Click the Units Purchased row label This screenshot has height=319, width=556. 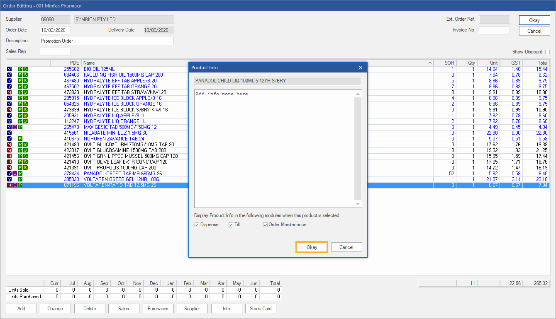(x=24, y=297)
